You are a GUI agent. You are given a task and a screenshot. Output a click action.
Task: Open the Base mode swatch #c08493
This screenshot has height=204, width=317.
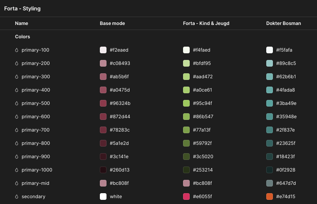coord(103,63)
